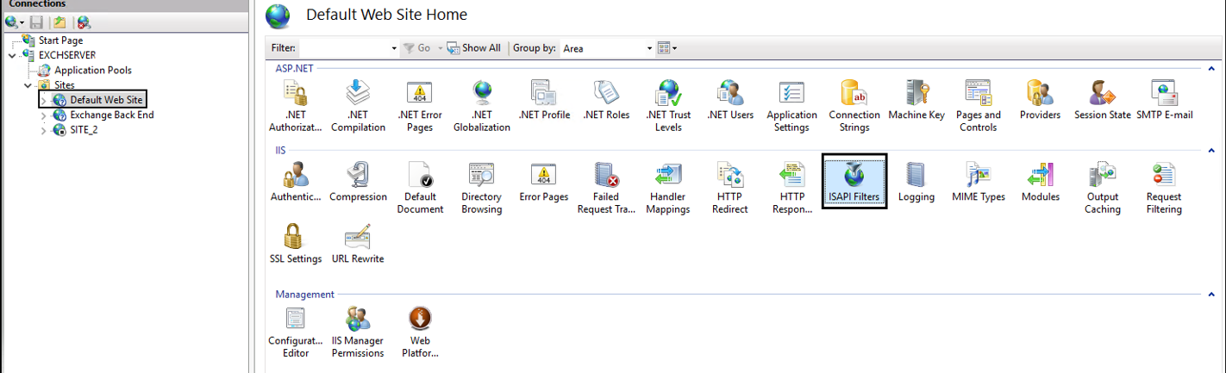This screenshot has height=373, width=1226.
Task: Open Connection Strings feature
Action: pos(854,106)
